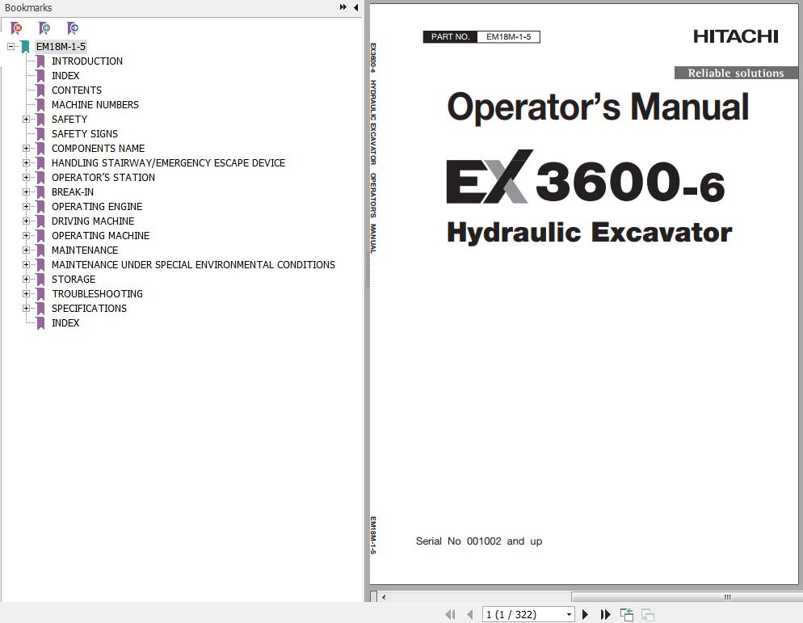This screenshot has width=803, height=623.
Task: Collapse the EM18M-1-5 root bookmark
Action: point(11,47)
